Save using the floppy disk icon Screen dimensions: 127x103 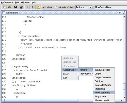tap(15, 7)
